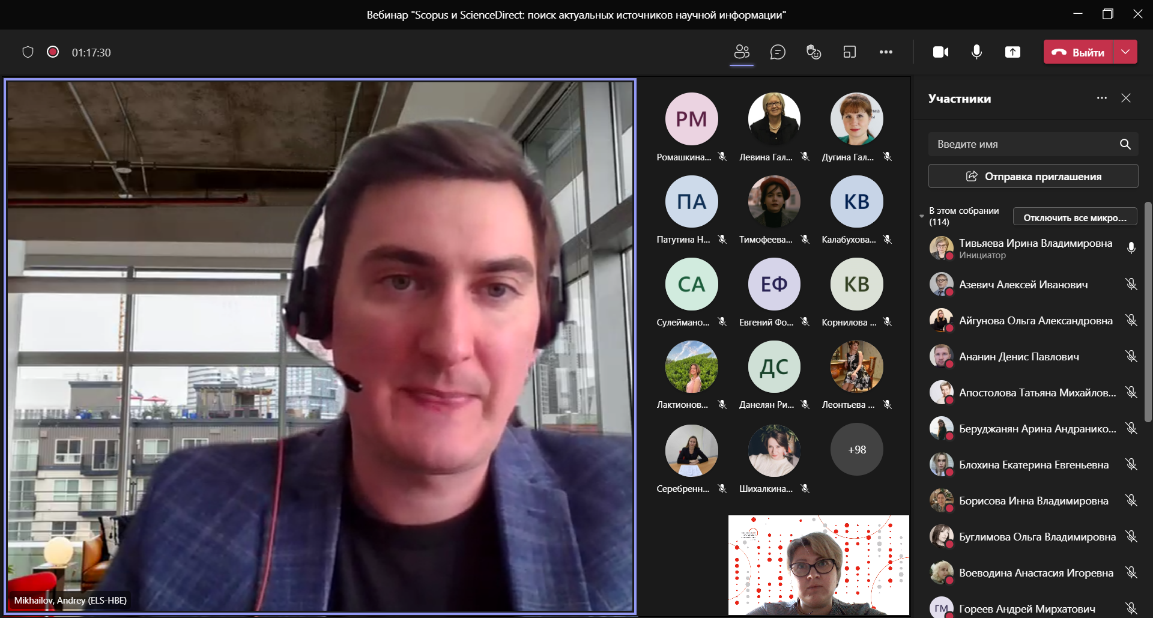Click the share content icon
This screenshot has width=1153, height=618.
pos(1012,52)
